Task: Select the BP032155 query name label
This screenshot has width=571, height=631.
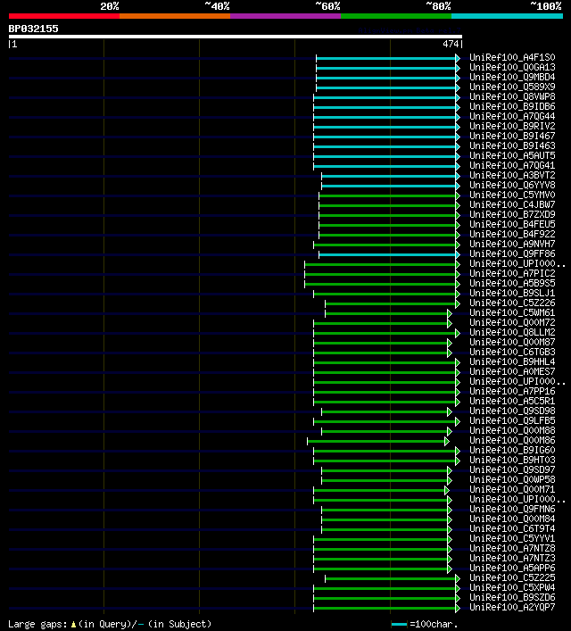Action: pyautogui.click(x=33, y=29)
